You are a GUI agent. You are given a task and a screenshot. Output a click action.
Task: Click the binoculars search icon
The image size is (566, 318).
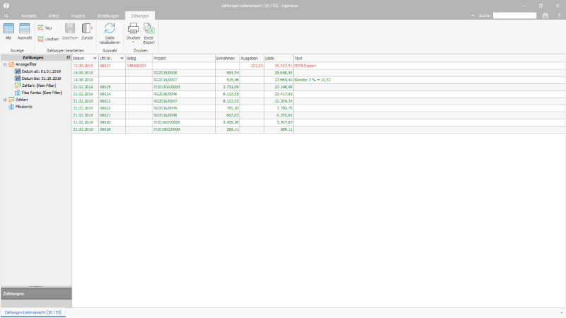click(545, 16)
